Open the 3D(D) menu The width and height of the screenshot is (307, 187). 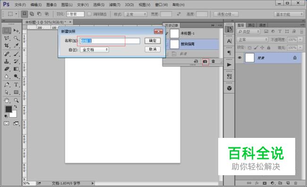(129, 5)
